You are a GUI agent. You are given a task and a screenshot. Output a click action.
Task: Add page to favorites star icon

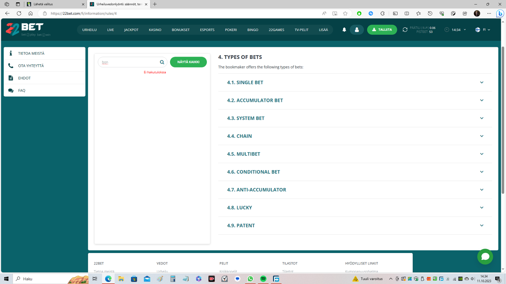[x=345, y=13]
